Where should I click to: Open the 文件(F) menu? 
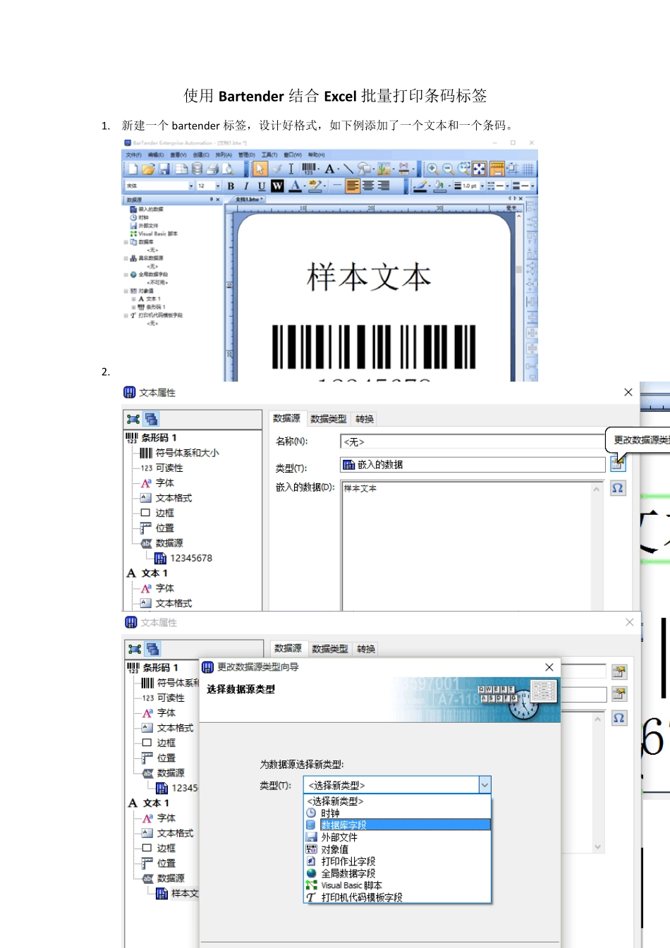point(134,154)
